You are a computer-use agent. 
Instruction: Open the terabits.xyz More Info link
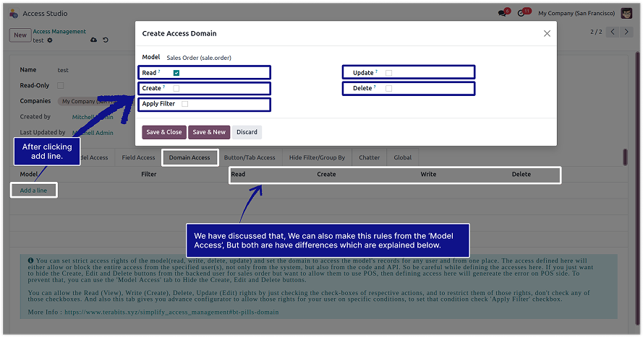(171, 312)
